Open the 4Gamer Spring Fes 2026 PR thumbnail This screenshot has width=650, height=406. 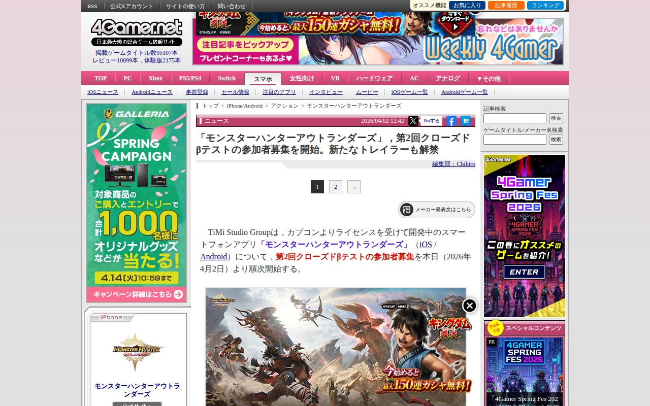(x=525, y=372)
